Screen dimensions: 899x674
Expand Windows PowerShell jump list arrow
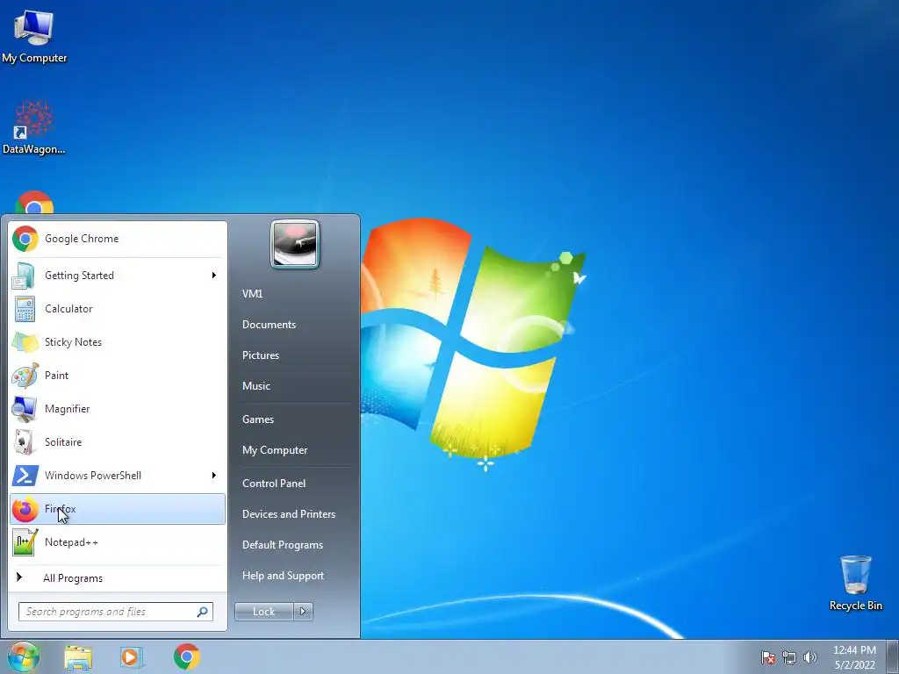[214, 476]
